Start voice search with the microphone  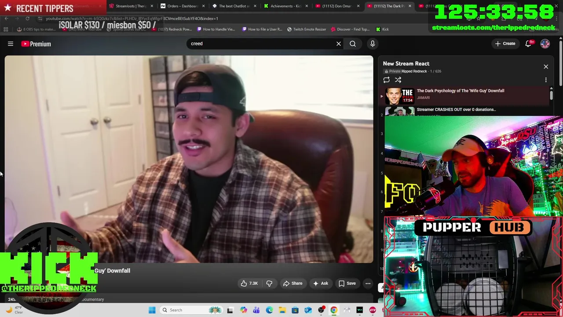tap(373, 44)
